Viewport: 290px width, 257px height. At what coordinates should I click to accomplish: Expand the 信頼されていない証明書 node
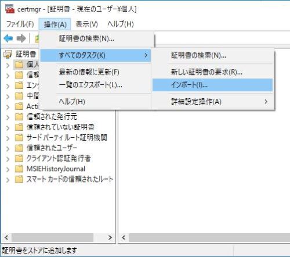pos(8,128)
